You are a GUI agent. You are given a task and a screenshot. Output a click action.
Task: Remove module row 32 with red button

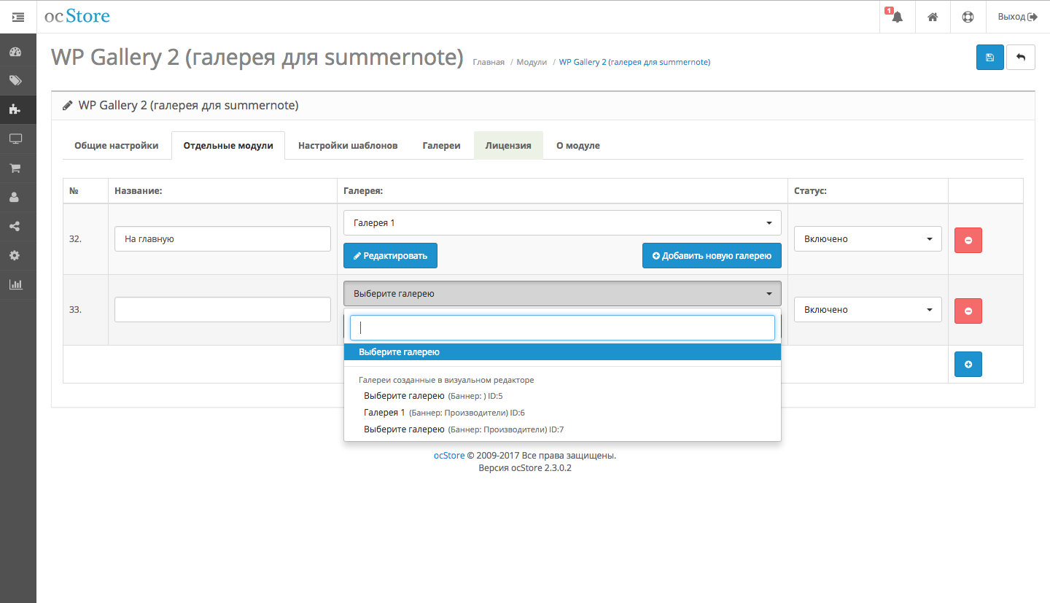968,240
